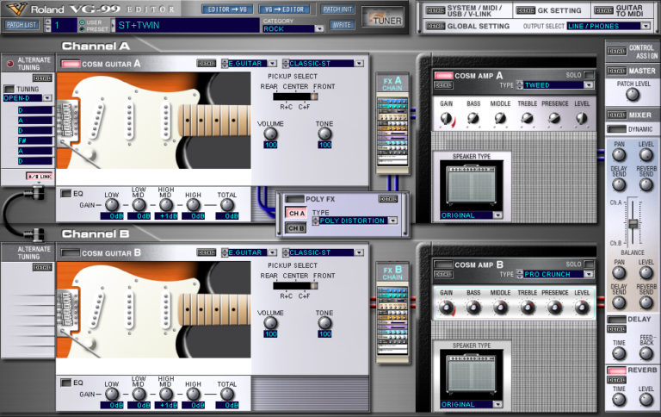Open PATCH LIST
The width and height of the screenshot is (661, 417).
[22, 25]
